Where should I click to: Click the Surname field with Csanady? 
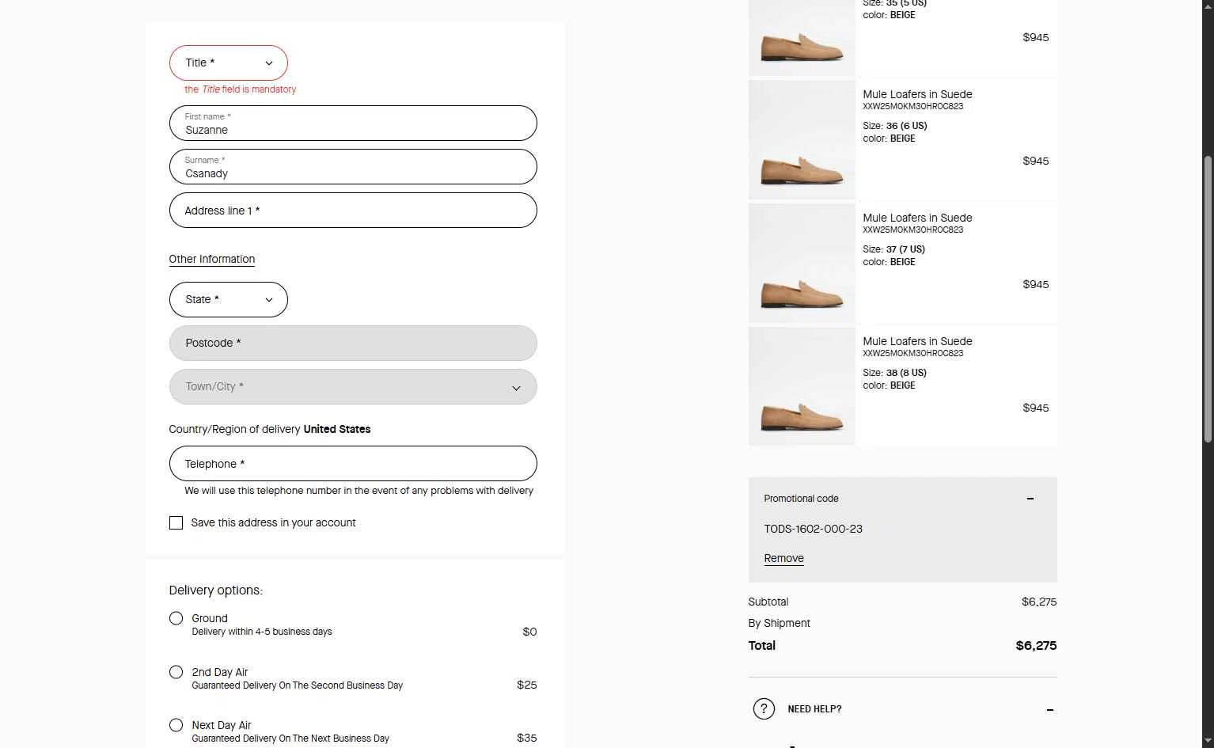tap(353, 167)
